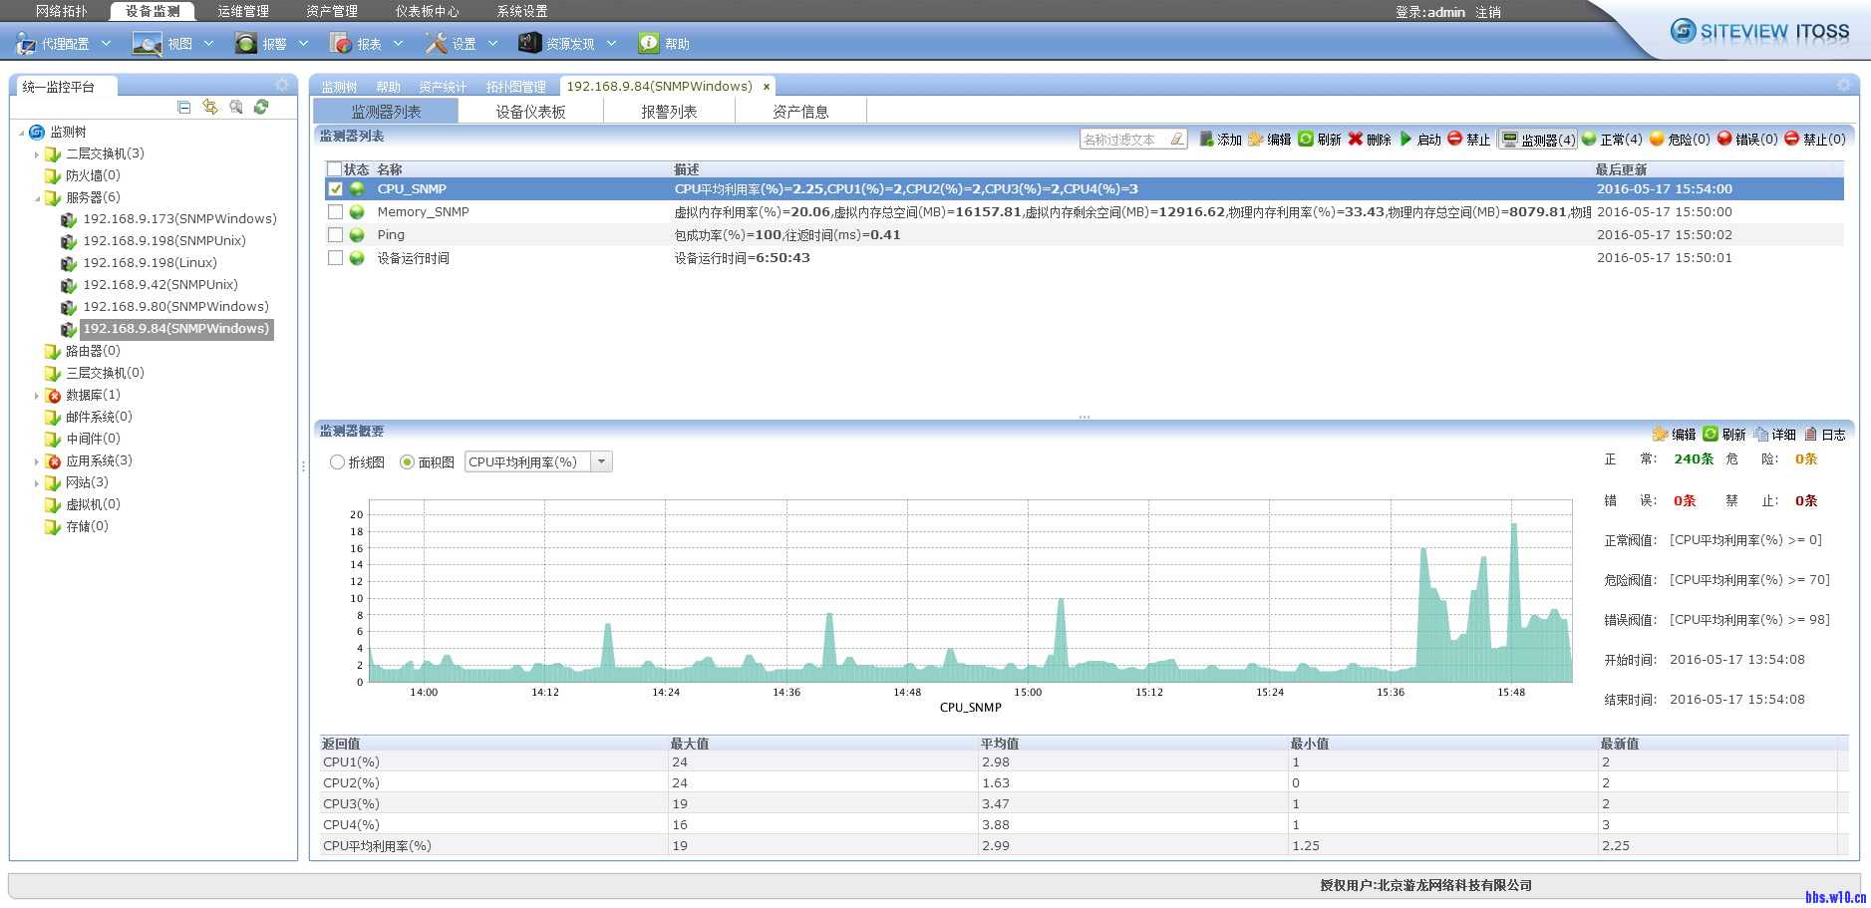Open the 报表 toolbar dropdown arrow
The width and height of the screenshot is (1871, 908).
[399, 44]
